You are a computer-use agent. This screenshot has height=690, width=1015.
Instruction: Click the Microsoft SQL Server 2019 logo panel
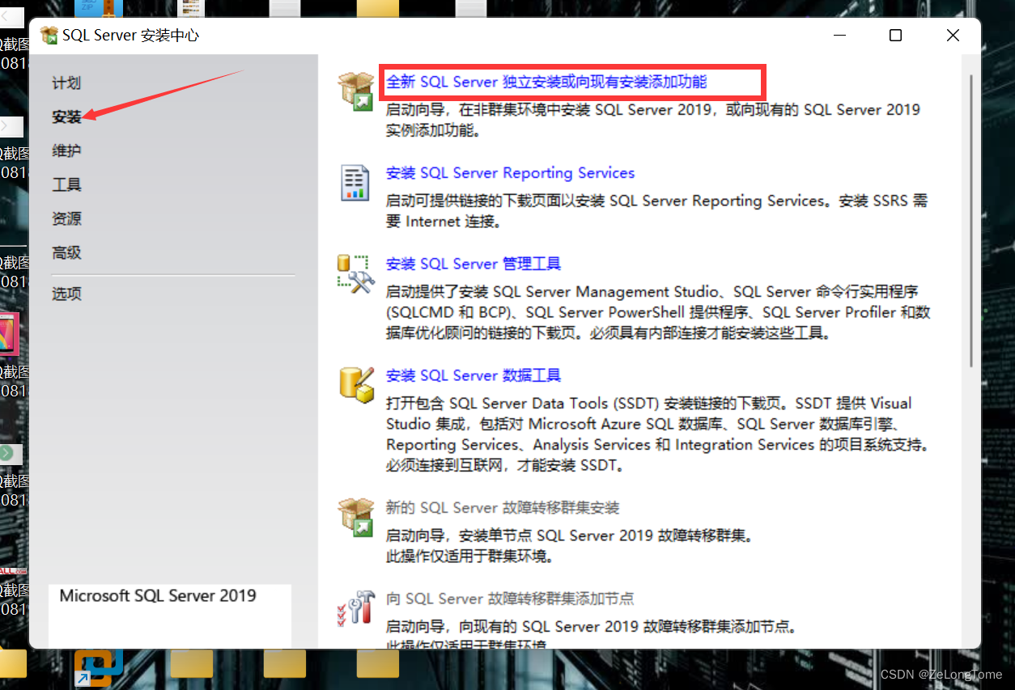(169, 616)
